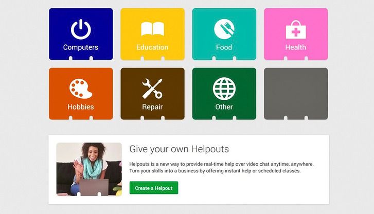Browse the Hobbies category label
This screenshot has height=214, width=374.
pos(80,107)
